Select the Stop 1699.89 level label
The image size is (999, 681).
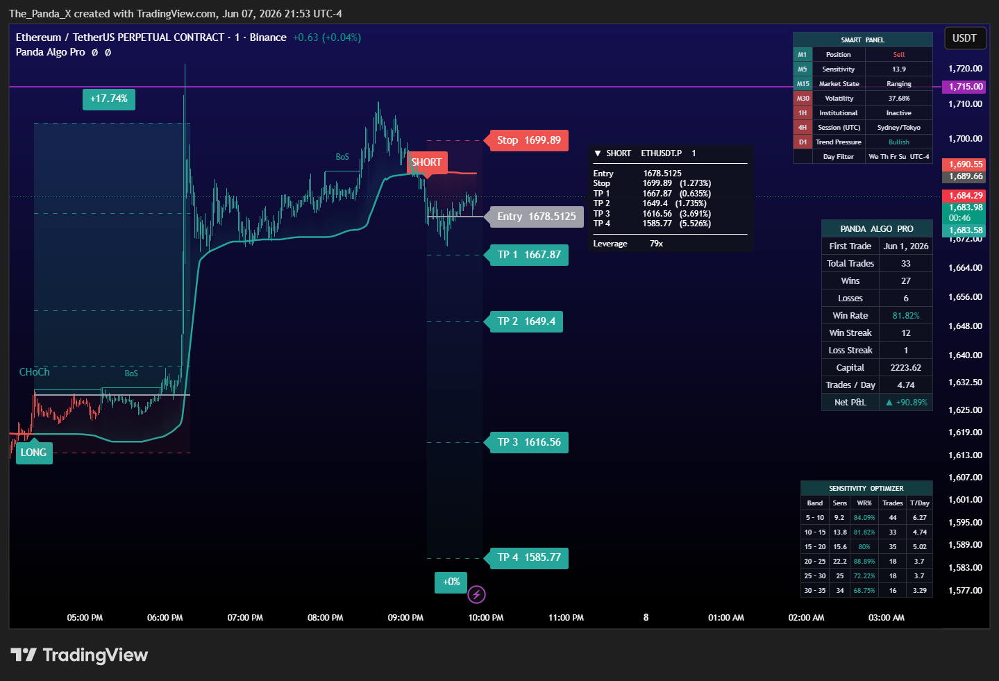(x=529, y=140)
